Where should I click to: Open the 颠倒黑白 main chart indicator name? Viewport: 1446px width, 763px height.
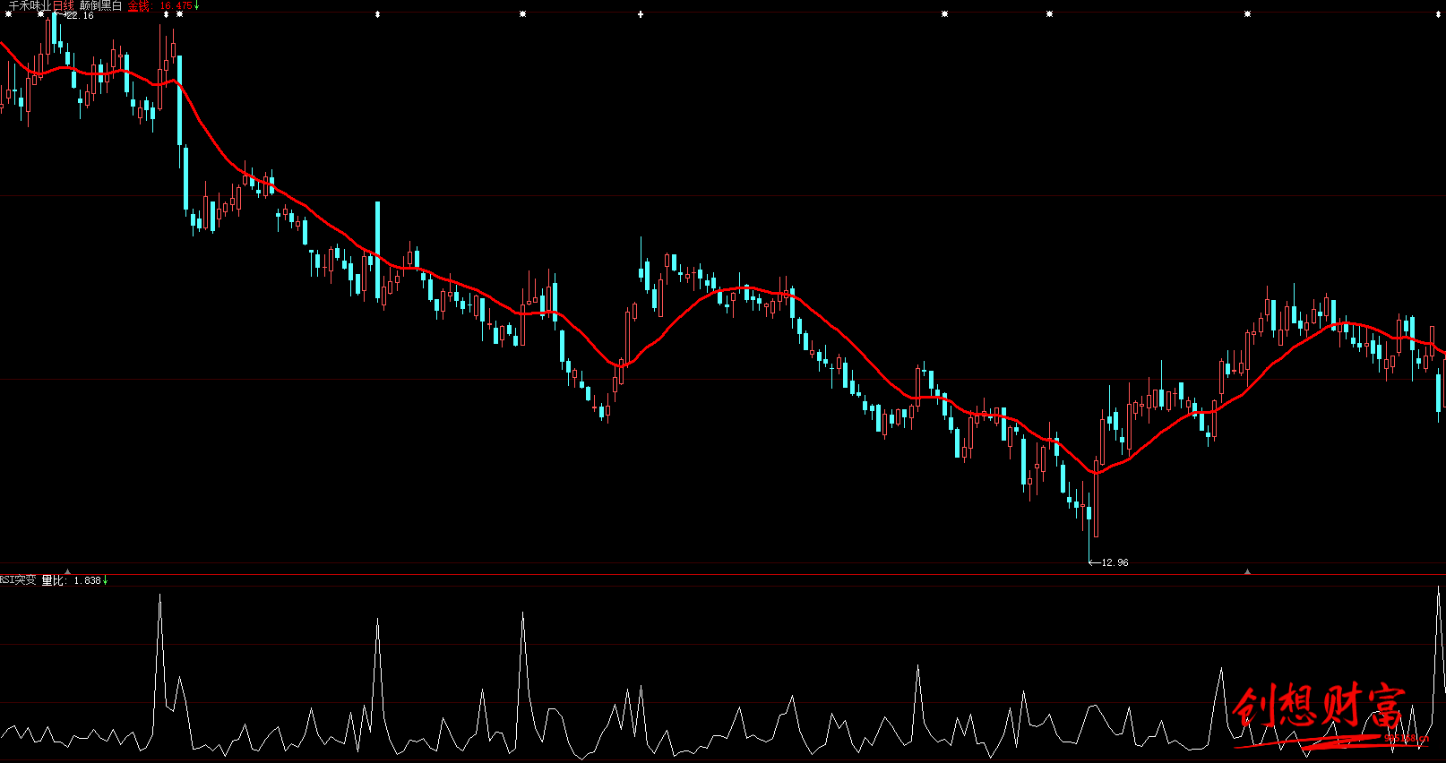(x=100, y=5)
